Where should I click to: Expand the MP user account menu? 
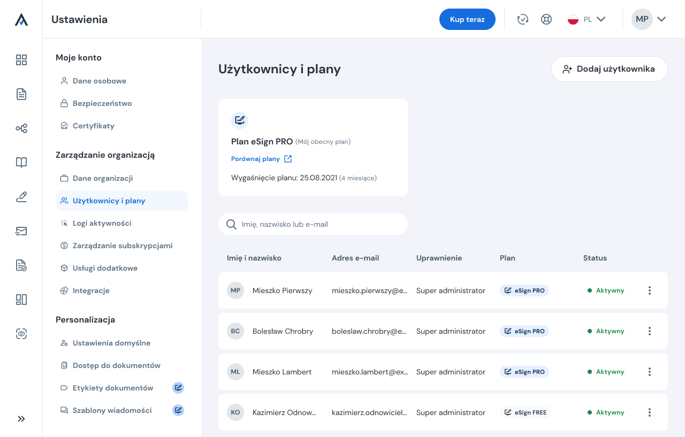tap(649, 19)
